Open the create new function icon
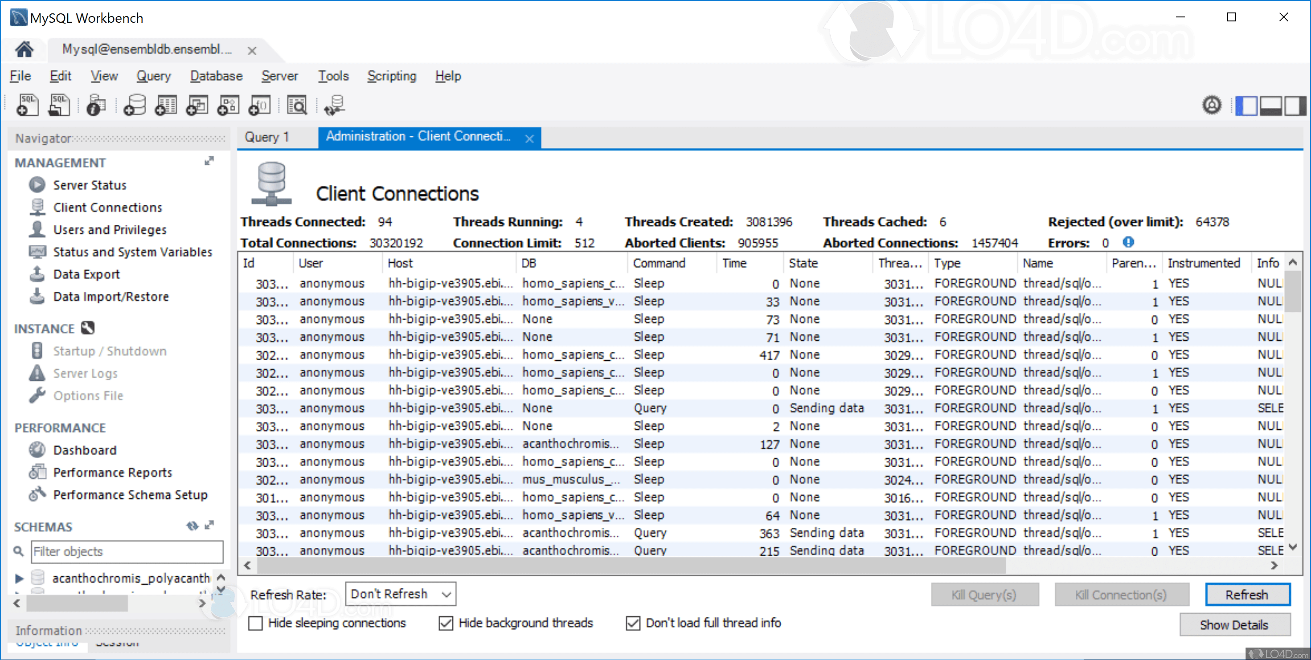This screenshot has height=660, width=1311. (x=259, y=105)
